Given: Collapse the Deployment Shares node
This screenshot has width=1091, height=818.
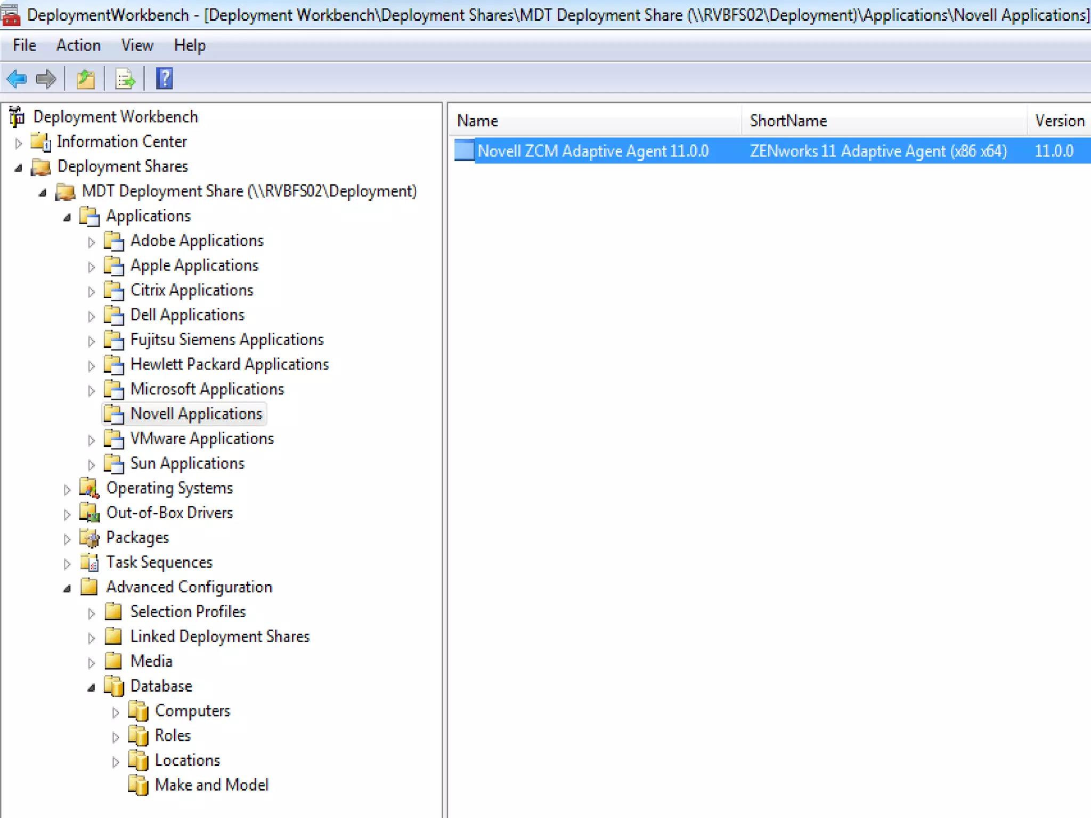Looking at the screenshot, I should tap(18, 168).
